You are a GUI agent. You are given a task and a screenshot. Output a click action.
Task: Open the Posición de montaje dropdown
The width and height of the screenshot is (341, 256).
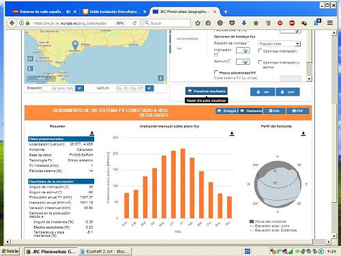(x=280, y=44)
